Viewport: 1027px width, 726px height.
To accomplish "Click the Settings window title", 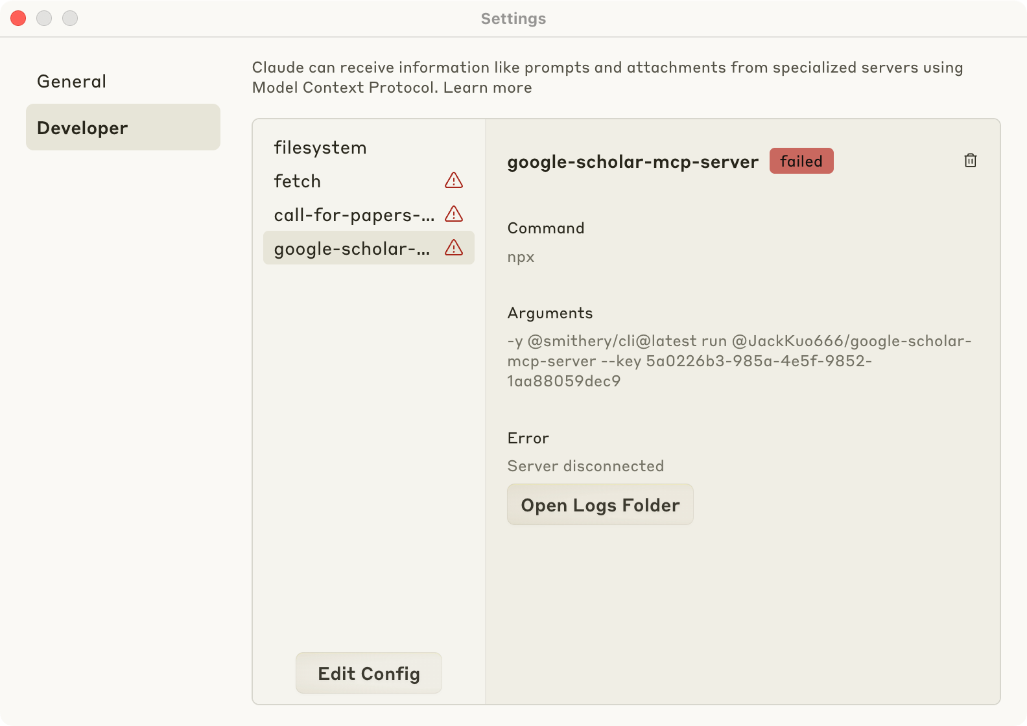I will [x=513, y=19].
